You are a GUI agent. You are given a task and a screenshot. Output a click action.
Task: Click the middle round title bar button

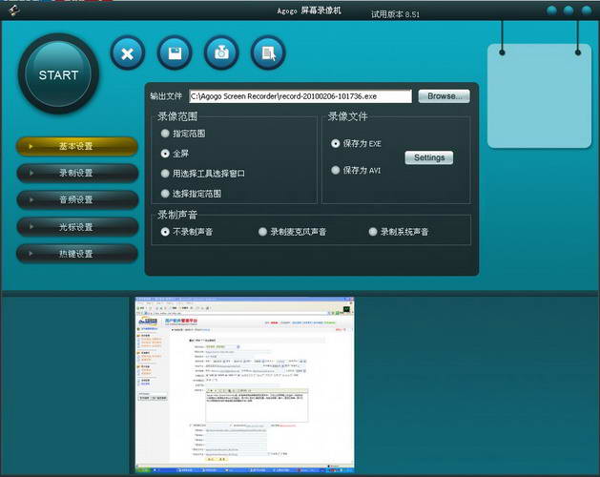(569, 10)
